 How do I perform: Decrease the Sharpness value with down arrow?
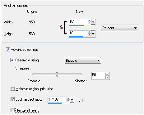click(x=107, y=77)
